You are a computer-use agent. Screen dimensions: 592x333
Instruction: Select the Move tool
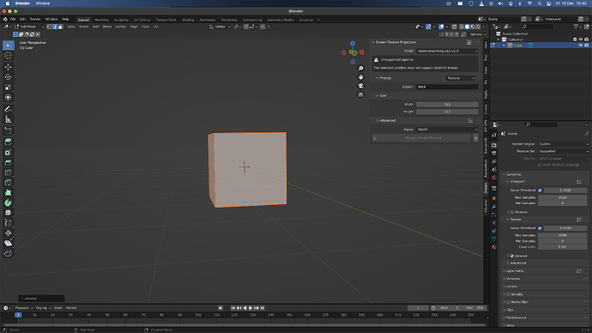tap(8, 67)
